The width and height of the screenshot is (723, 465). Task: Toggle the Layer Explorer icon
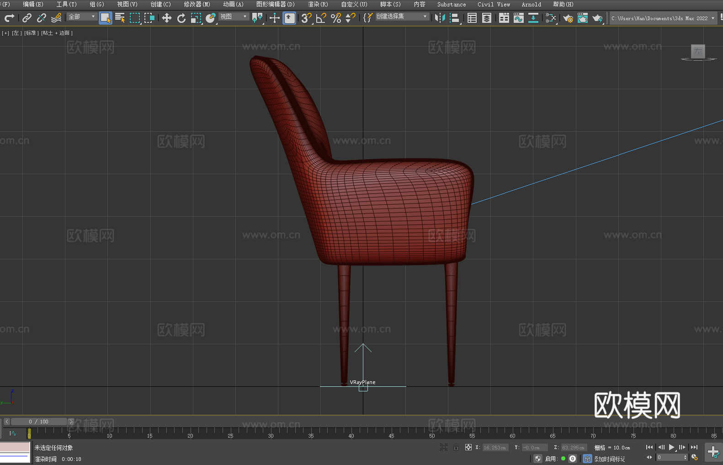tap(487, 18)
